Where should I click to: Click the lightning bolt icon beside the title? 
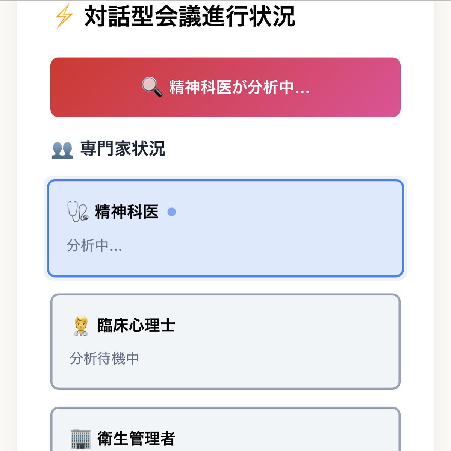point(64,17)
